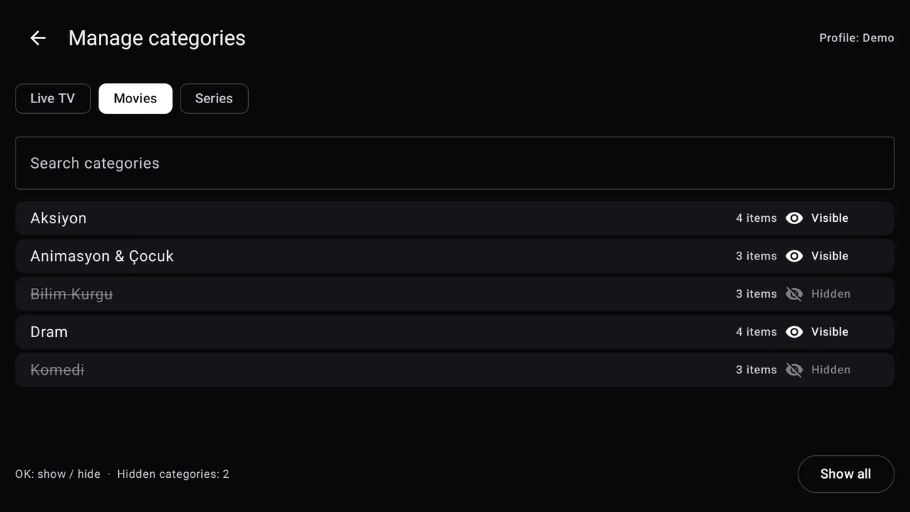Image resolution: width=910 pixels, height=512 pixels.
Task: Focus the Search categories field
Action: coord(455,163)
